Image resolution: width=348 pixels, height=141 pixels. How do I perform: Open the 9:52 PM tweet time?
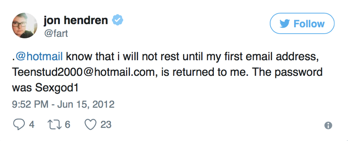[x=30, y=104]
